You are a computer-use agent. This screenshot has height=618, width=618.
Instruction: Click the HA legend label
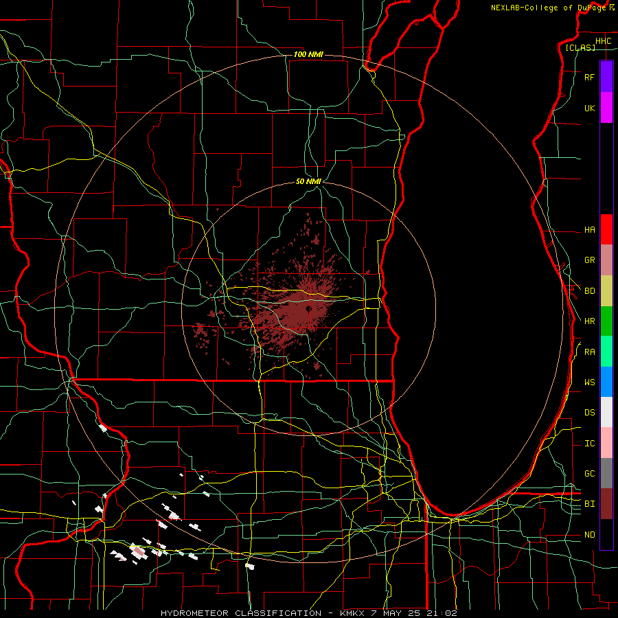[x=589, y=229]
